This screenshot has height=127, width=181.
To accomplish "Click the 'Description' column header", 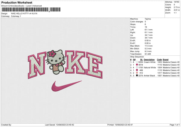I will [149, 60].
